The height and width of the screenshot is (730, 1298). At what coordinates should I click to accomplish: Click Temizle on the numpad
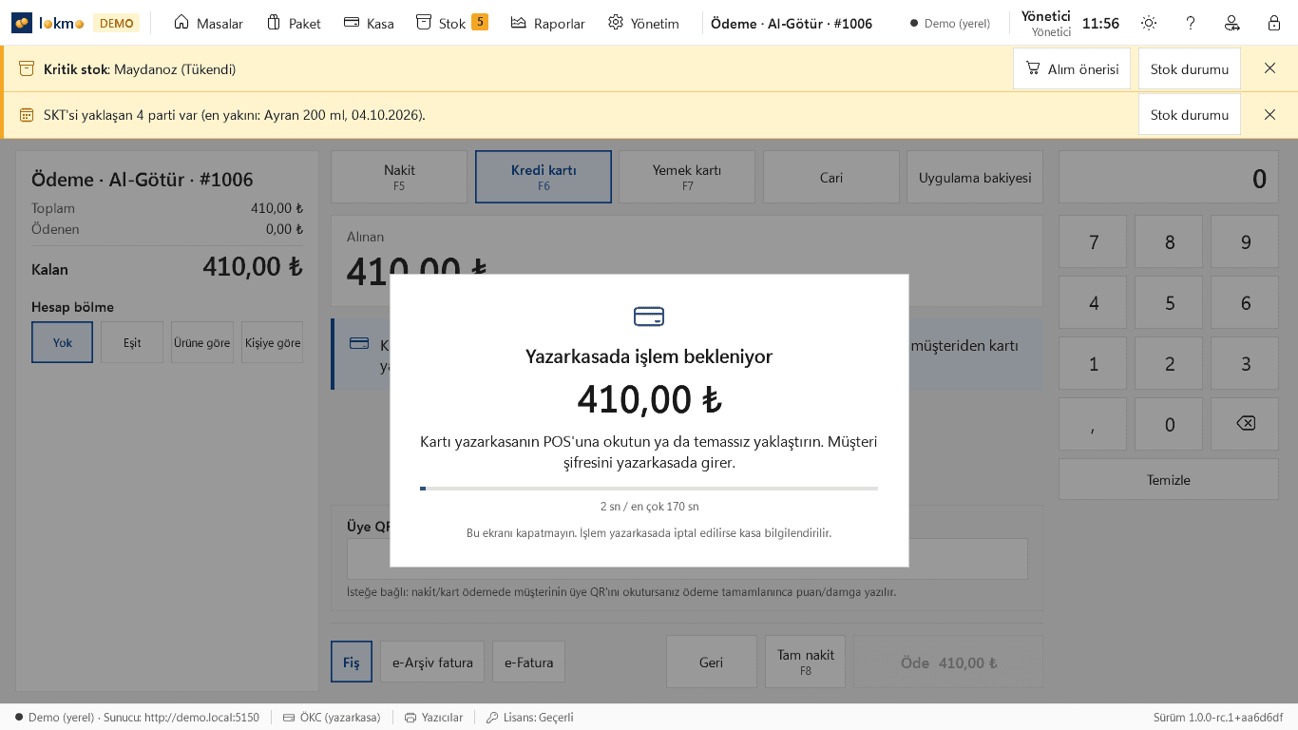click(1169, 479)
